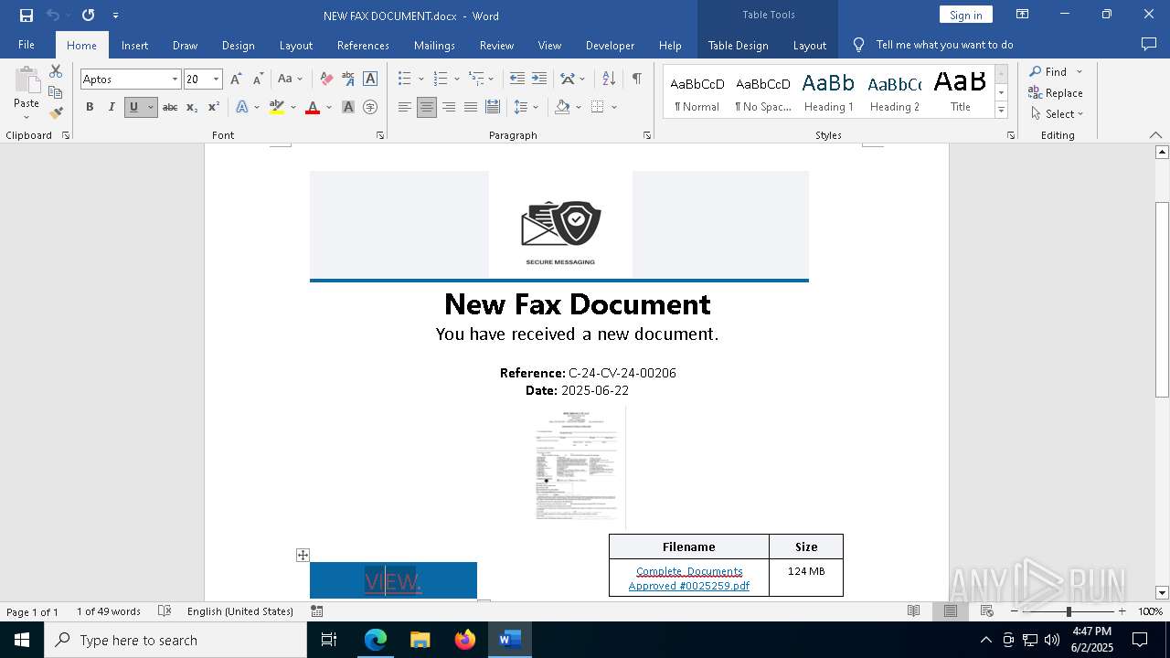Show paragraph marks with the pilcrow icon
Screen dimensions: 1170x658
pyautogui.click(x=636, y=80)
